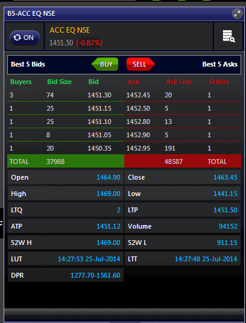Select the best bid price 1451.30
Screen dimensions: 246x323
tap(99, 95)
